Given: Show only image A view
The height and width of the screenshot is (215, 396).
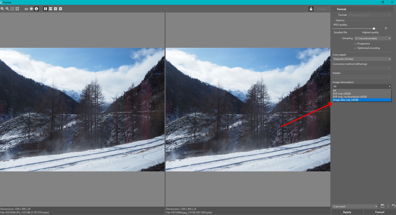Looking at the screenshot, I should point(55,9).
